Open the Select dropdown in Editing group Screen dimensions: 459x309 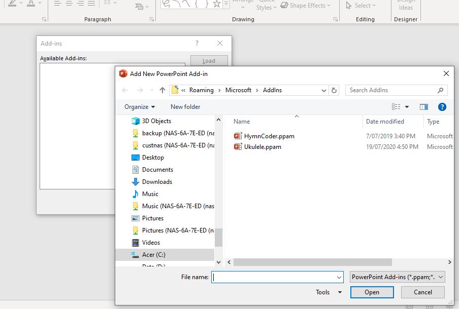coord(360,5)
